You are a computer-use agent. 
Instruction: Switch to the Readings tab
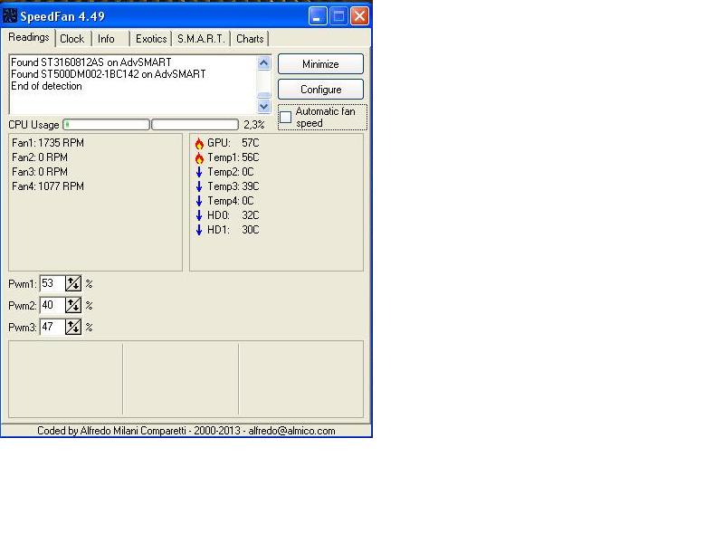29,37
